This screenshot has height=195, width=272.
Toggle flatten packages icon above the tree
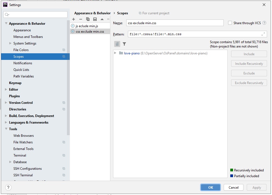(117, 44)
